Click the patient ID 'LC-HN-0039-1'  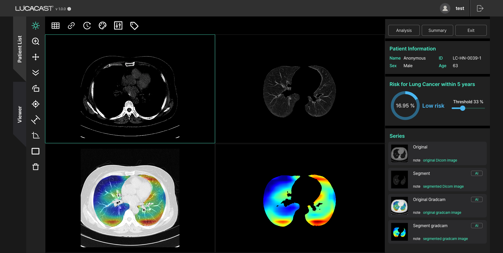467,58
